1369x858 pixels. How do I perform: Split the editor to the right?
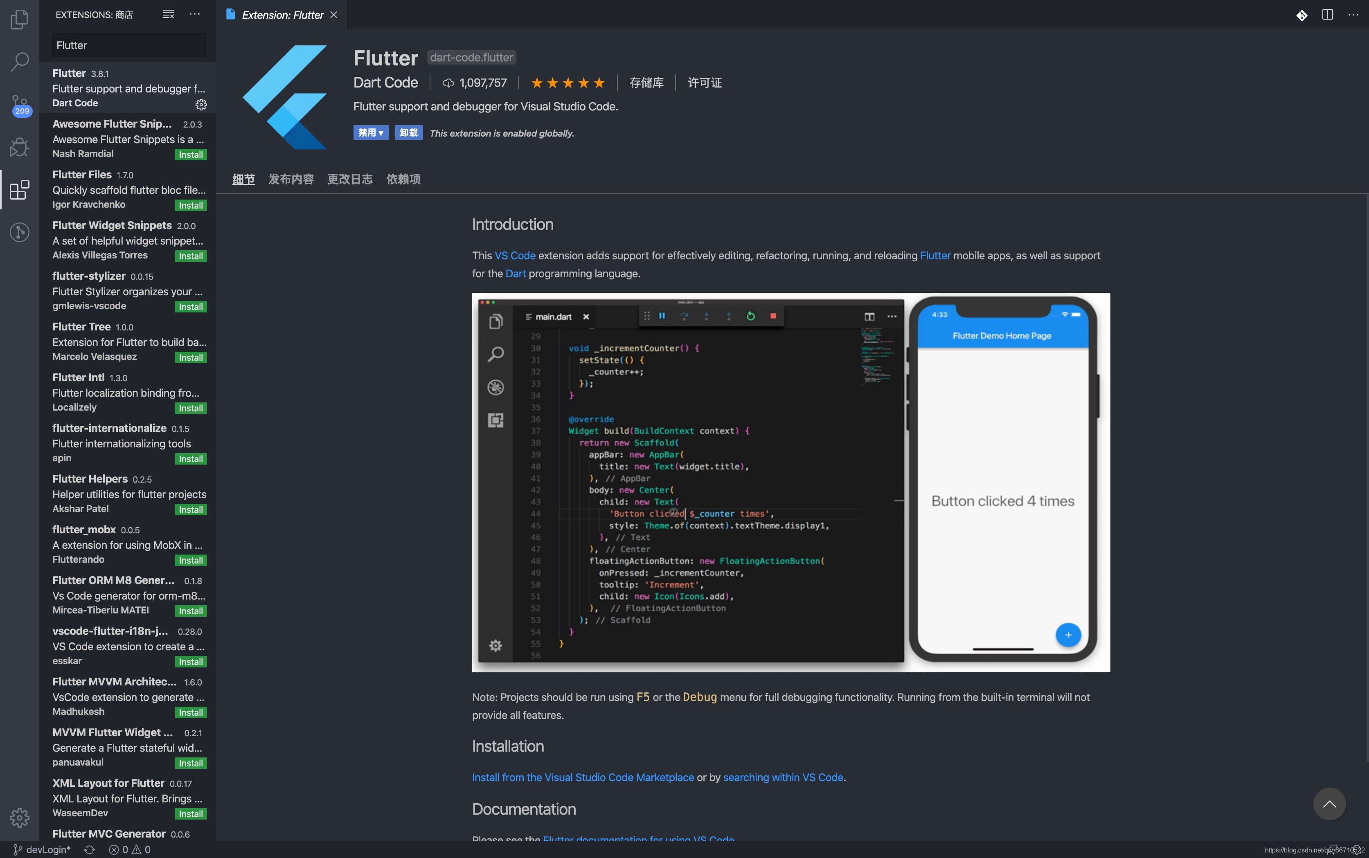(x=1327, y=15)
